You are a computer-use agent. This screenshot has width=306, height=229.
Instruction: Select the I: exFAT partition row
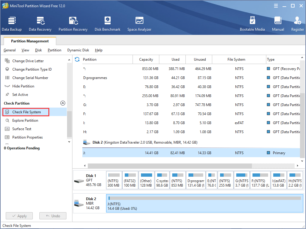191,123
